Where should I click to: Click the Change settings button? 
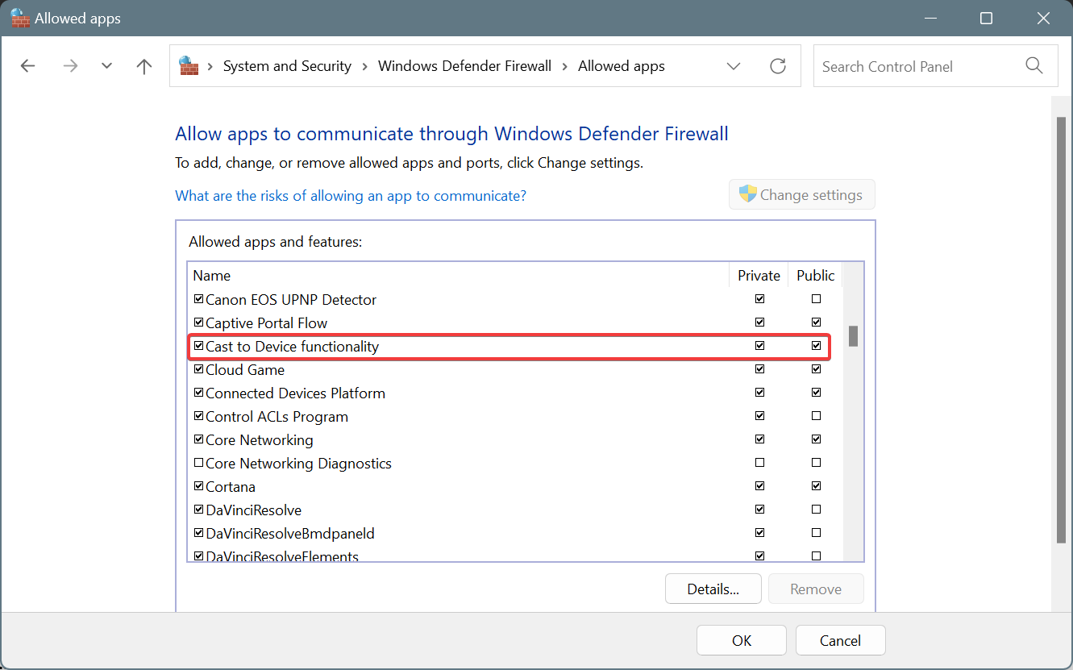[x=802, y=194]
